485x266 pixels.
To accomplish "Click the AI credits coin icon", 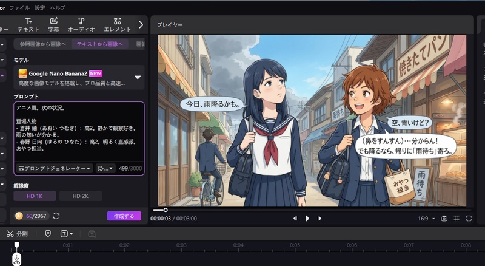I will coord(19,216).
